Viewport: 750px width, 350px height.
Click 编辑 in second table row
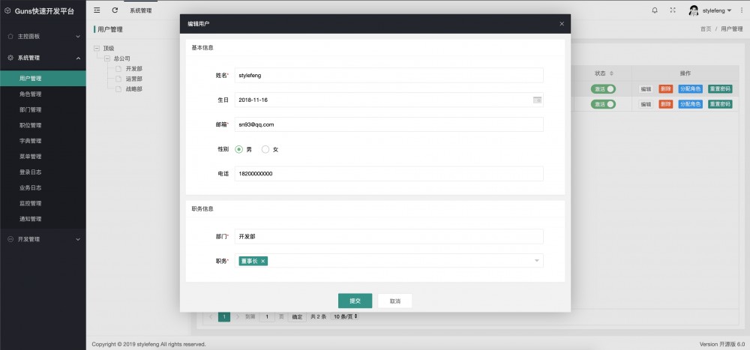(646, 103)
